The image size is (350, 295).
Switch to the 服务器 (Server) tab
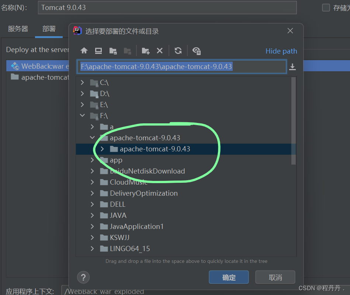18,29
